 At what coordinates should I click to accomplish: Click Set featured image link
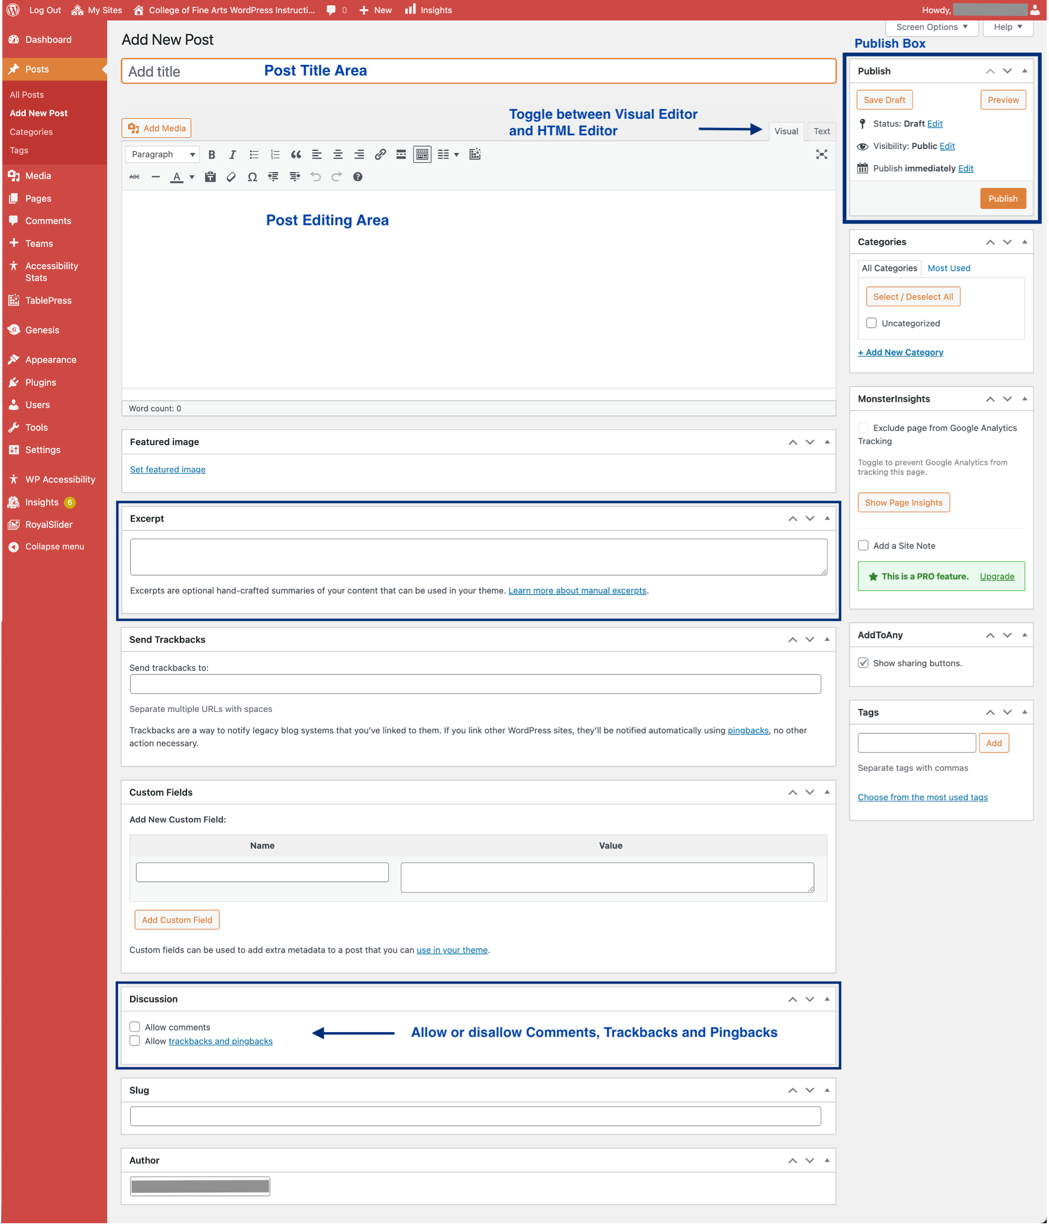point(168,469)
